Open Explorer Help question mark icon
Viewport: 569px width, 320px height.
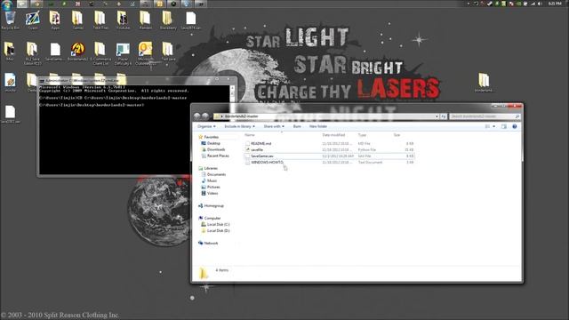(x=514, y=126)
